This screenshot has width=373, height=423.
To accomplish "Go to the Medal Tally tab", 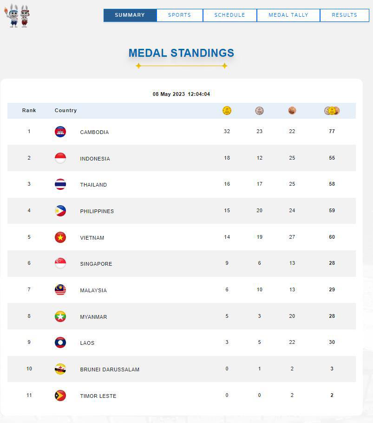I will (288, 15).
